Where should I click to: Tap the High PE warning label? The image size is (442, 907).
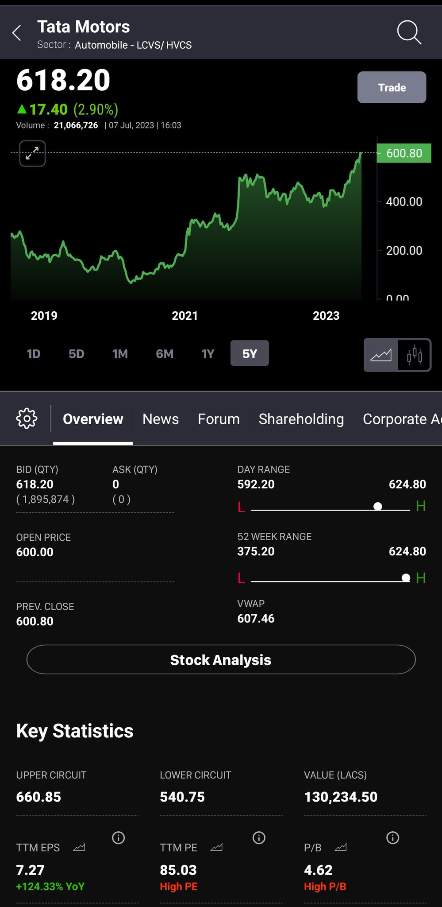pos(179,886)
